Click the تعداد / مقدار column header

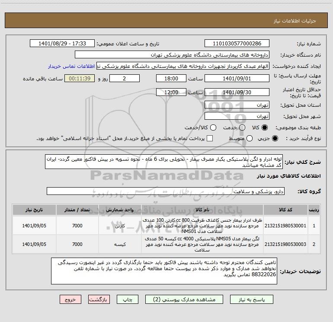tap(77, 210)
